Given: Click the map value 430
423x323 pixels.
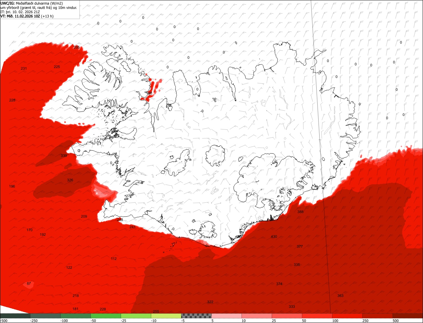Looking at the screenshot, I should click(274, 237).
